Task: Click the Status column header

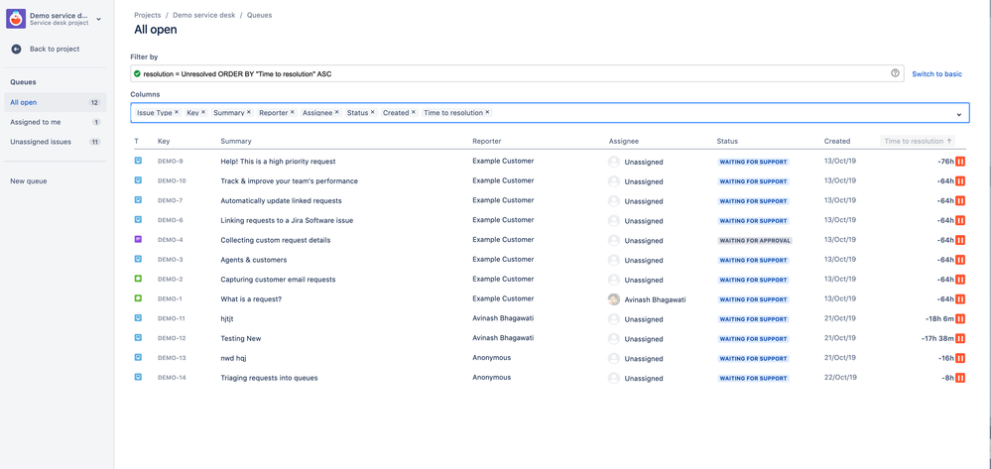Action: 727,141
